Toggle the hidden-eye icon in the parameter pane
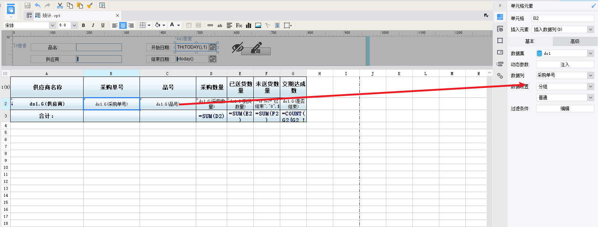The width and height of the screenshot is (598, 227). tap(238, 47)
